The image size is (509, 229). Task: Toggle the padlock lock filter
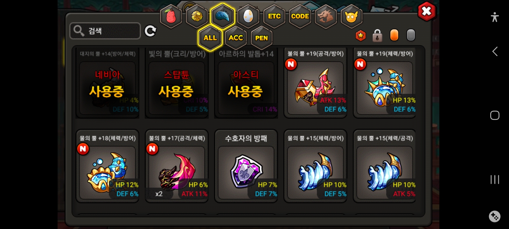377,36
